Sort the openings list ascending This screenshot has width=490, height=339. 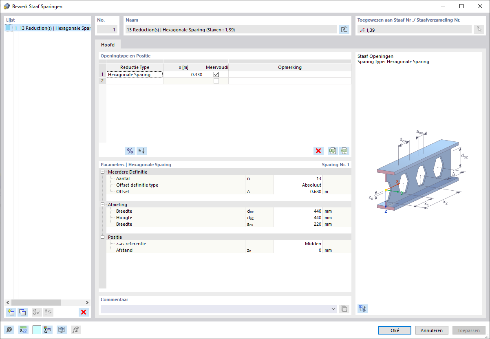[x=141, y=151]
